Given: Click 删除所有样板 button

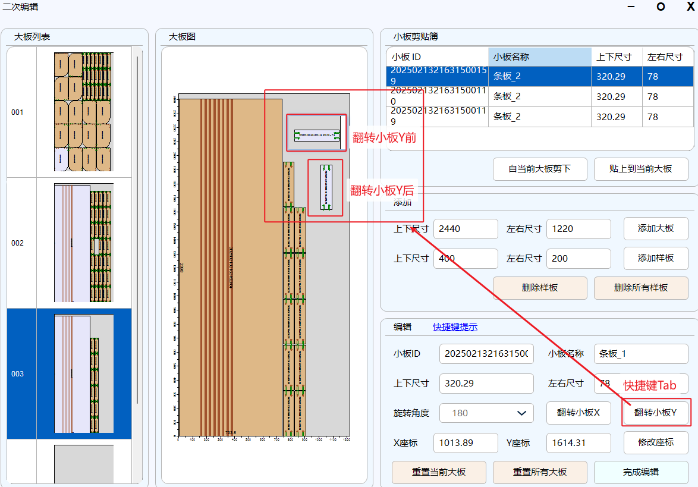Looking at the screenshot, I should 640,288.
